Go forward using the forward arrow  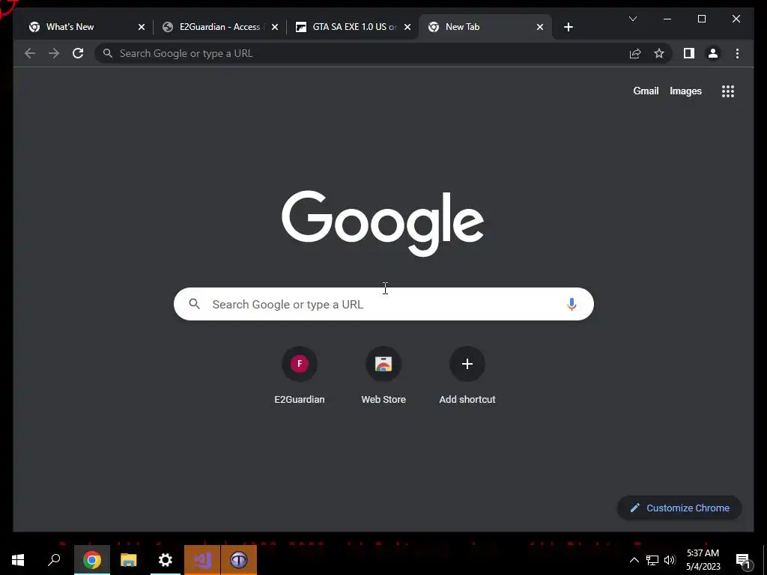click(x=54, y=53)
